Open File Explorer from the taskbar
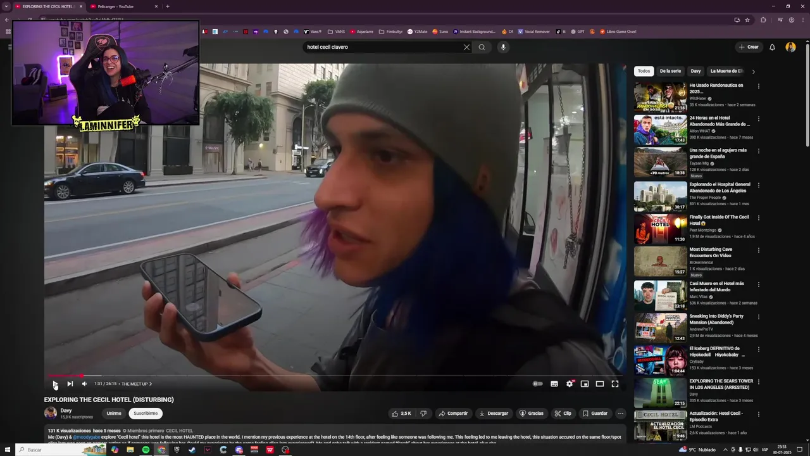This screenshot has width=810, height=456. [130, 450]
